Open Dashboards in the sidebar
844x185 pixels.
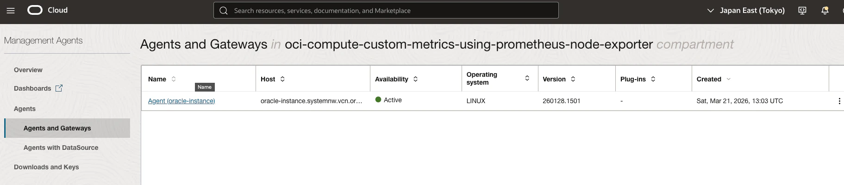point(32,88)
